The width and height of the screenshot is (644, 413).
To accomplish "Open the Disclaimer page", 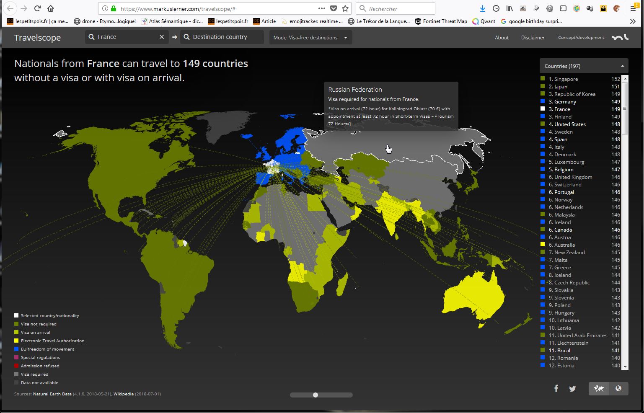I will (x=533, y=37).
